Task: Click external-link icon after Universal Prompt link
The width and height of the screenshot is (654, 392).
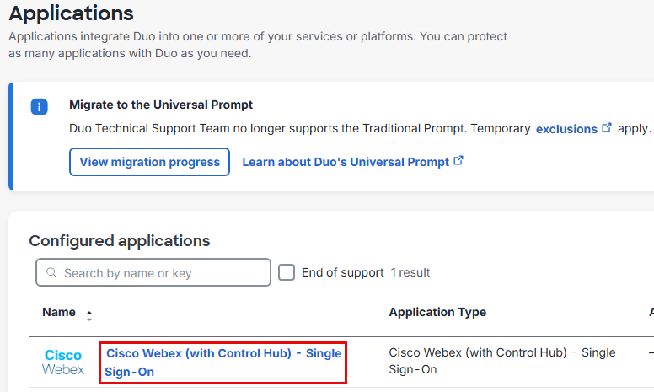Action: (x=458, y=161)
